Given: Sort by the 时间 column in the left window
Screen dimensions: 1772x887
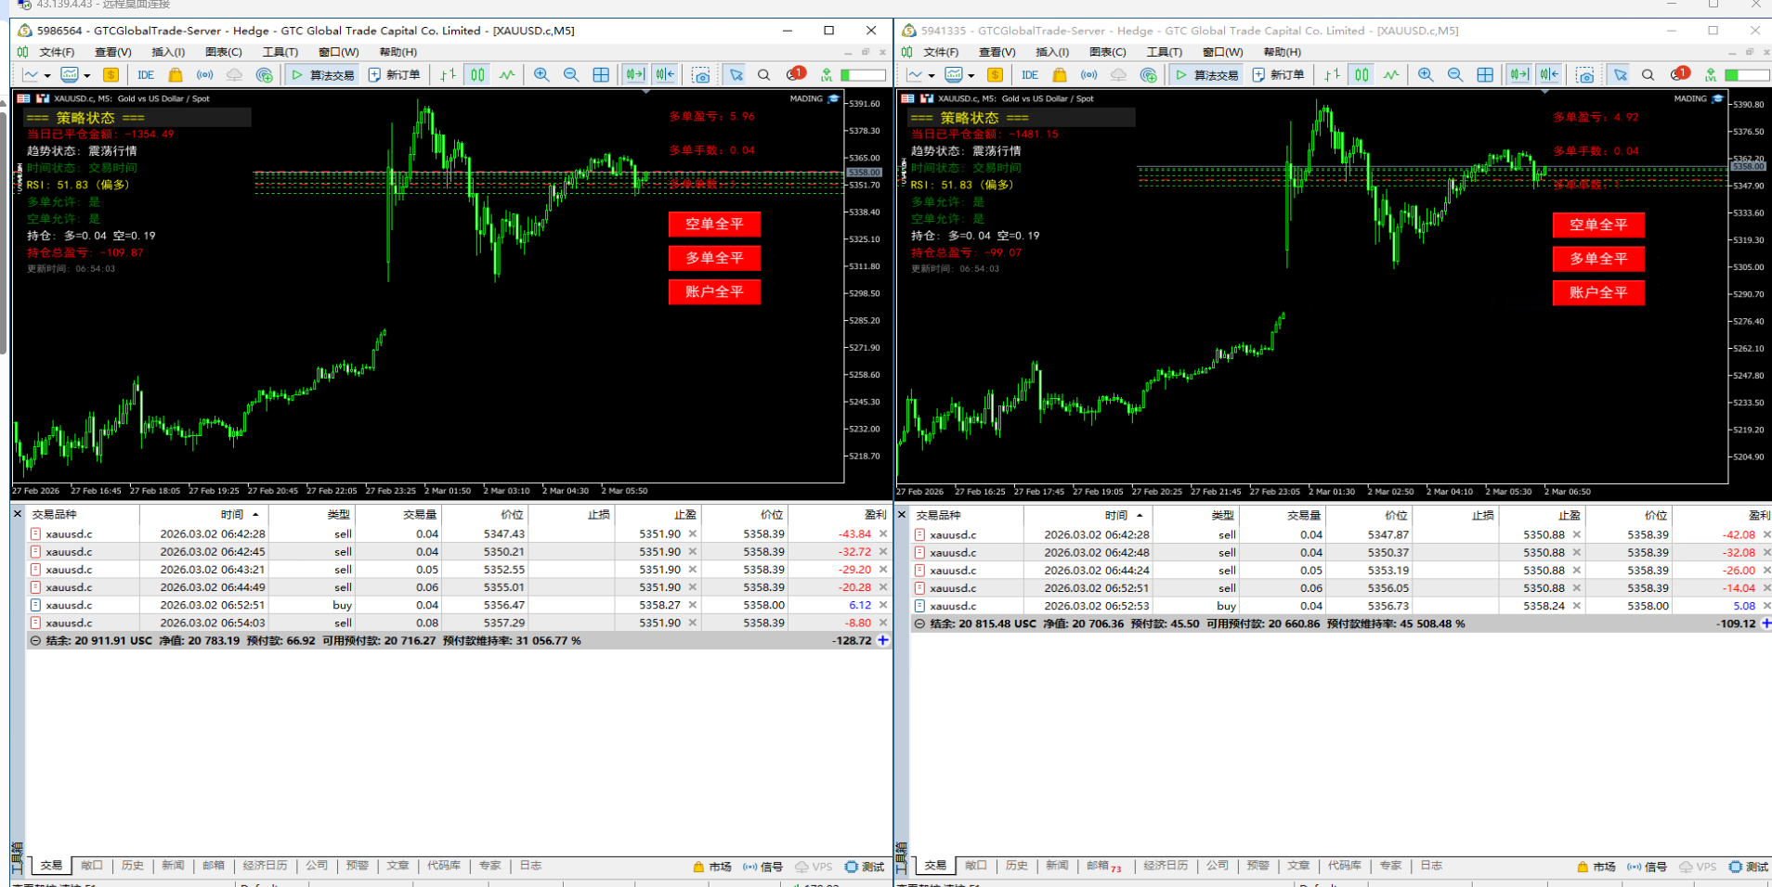Looking at the screenshot, I should (x=204, y=514).
